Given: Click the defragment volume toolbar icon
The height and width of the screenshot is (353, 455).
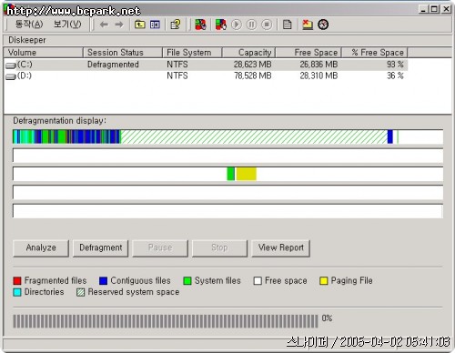Looking at the screenshot, I should click(x=221, y=25).
